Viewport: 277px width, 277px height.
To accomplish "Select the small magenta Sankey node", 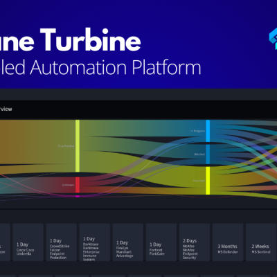I will point(78,197).
